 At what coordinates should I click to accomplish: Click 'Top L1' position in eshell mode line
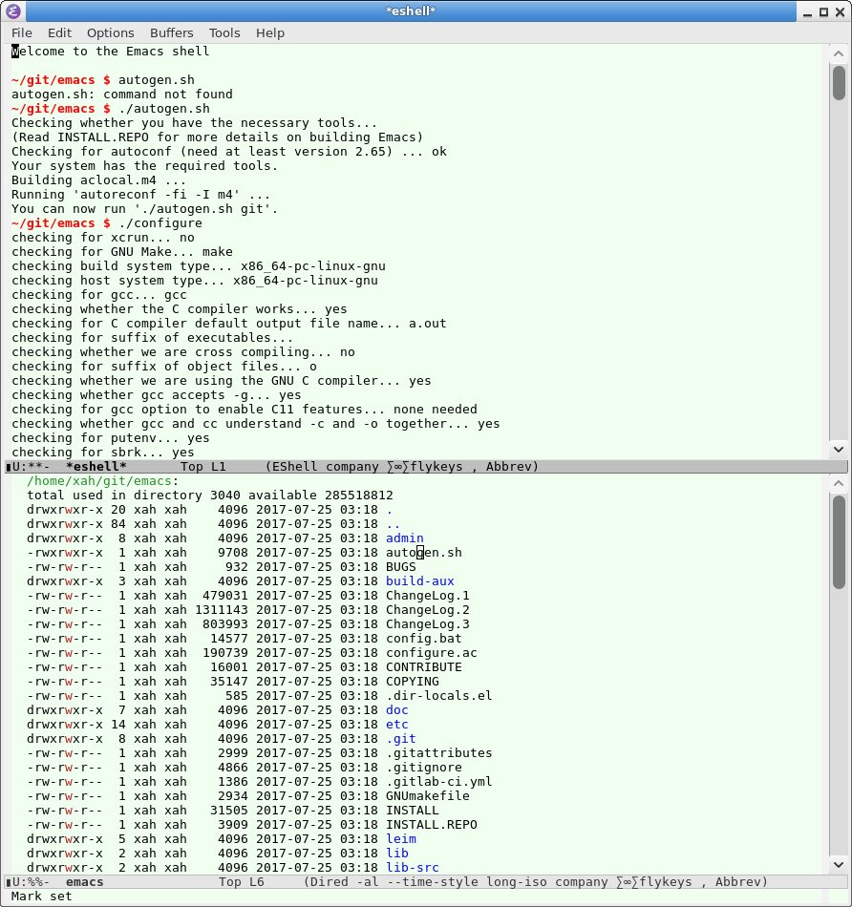pos(203,466)
